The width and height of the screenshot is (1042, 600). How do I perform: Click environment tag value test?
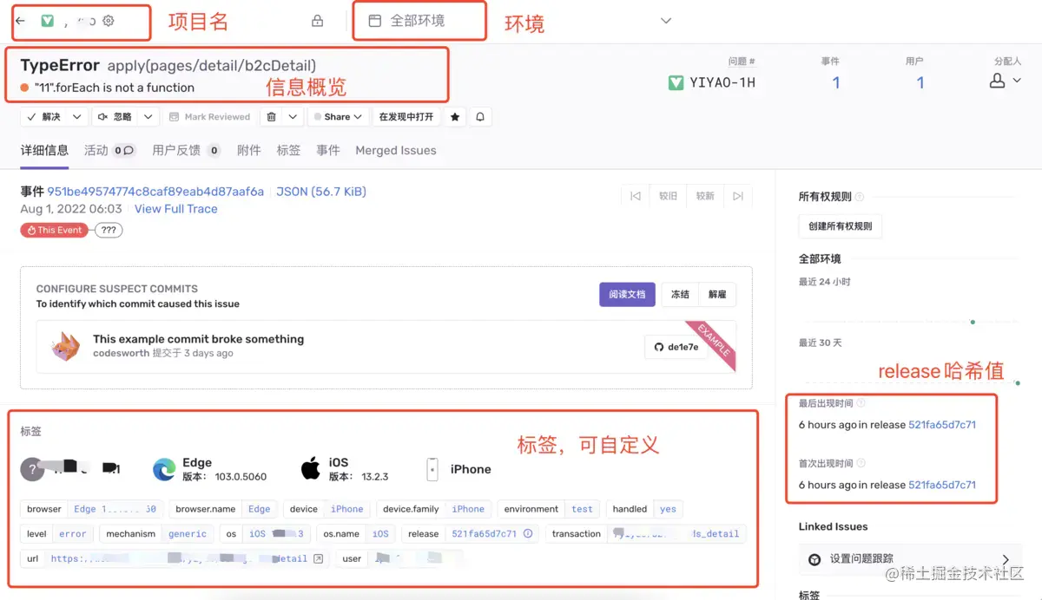pos(583,509)
